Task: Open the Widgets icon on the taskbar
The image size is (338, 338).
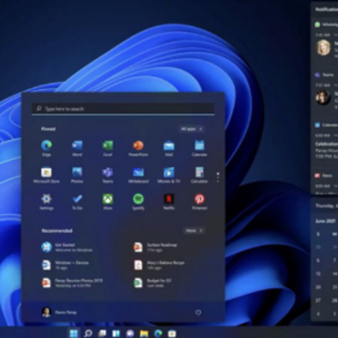Action: point(116,333)
